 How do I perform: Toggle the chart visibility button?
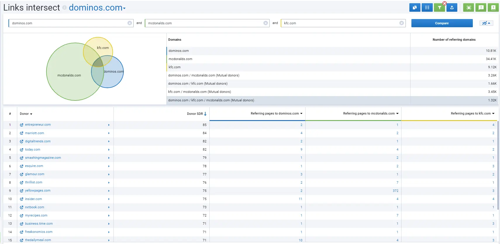486,23
